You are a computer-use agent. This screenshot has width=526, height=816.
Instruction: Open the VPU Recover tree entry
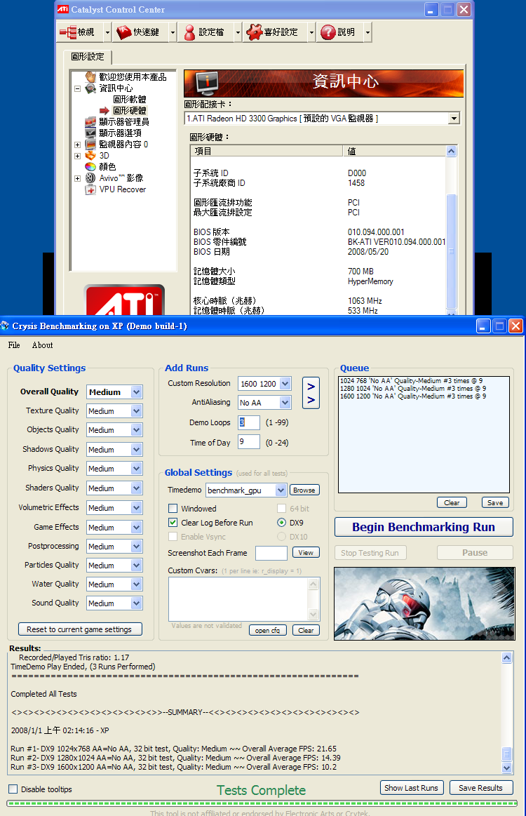pos(122,189)
